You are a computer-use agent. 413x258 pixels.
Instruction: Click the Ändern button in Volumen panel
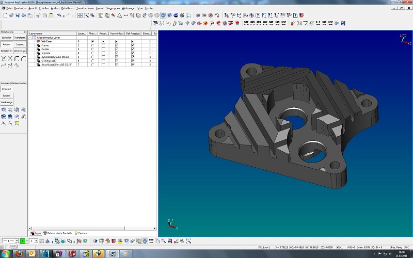(x=7, y=95)
